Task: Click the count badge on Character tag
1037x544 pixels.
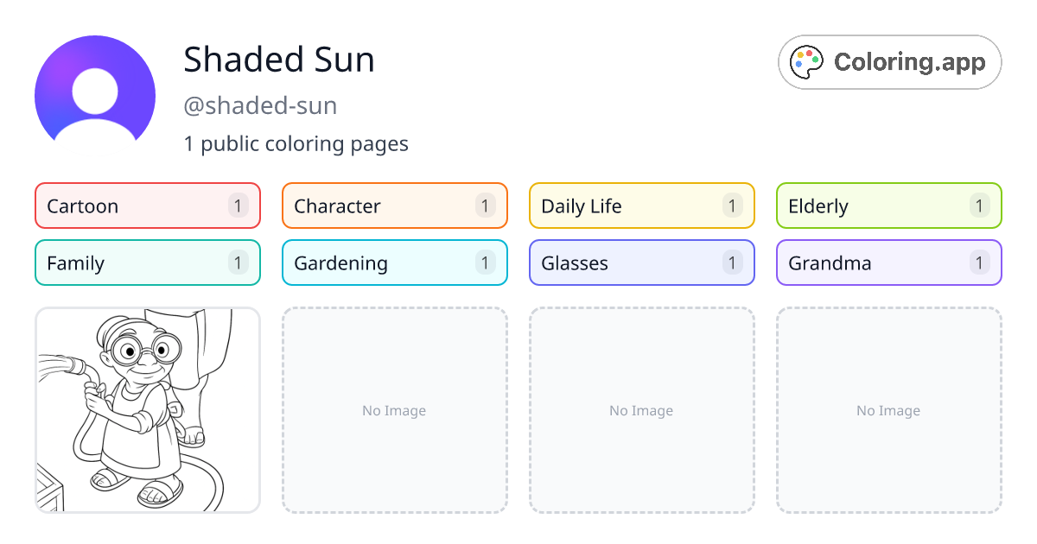Action: click(x=485, y=206)
